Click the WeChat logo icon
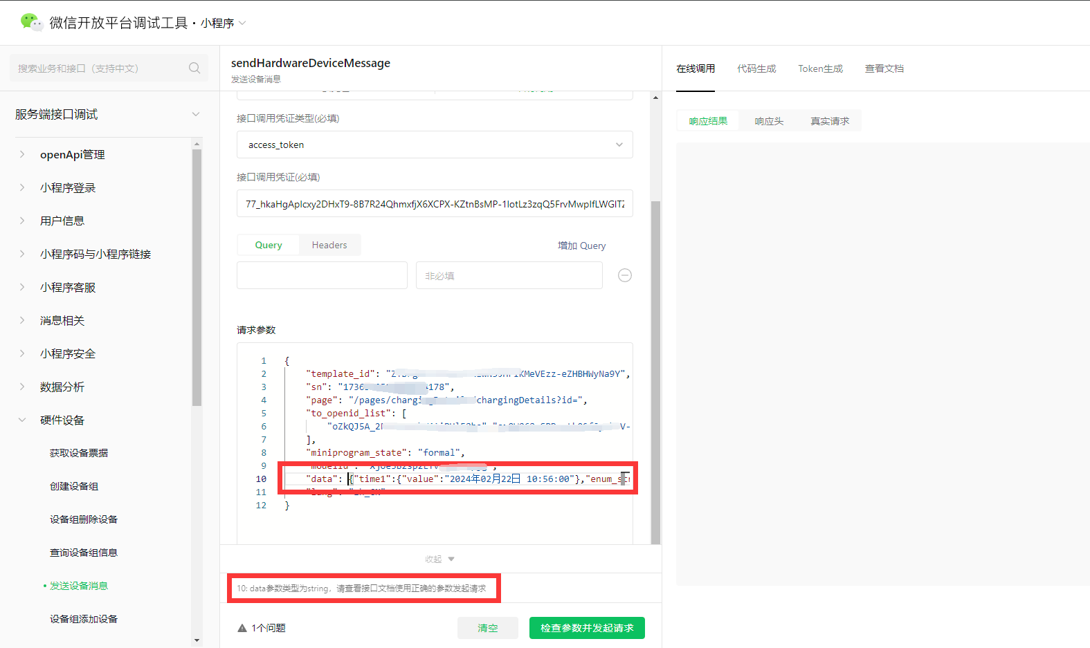This screenshot has height=648, width=1090. pos(31,22)
